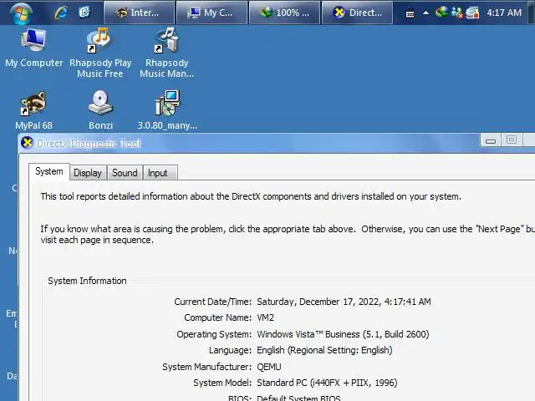Click the Current Date/Time label

coord(213,302)
